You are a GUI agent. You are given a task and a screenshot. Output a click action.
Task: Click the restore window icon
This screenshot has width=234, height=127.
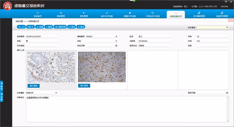coord(226,2)
